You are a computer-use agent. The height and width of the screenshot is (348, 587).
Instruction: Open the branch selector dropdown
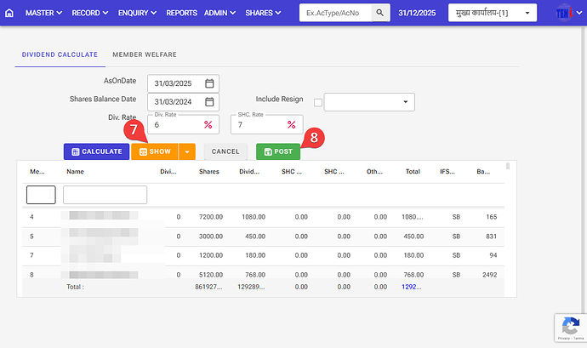[493, 13]
